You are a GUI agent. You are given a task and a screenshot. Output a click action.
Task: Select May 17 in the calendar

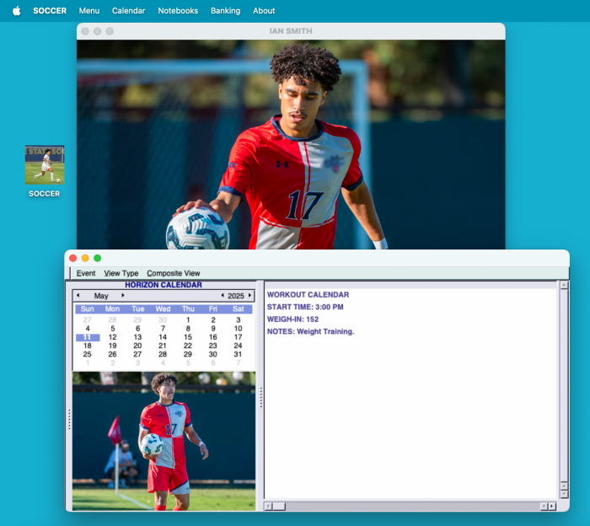tap(239, 337)
